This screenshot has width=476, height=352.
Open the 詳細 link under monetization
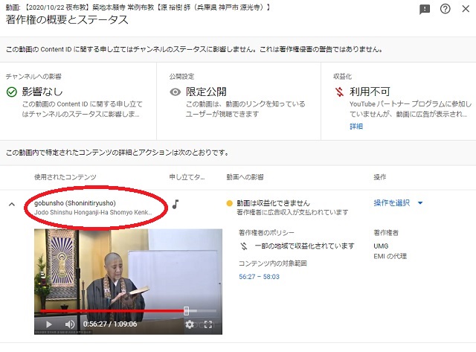[356, 127]
